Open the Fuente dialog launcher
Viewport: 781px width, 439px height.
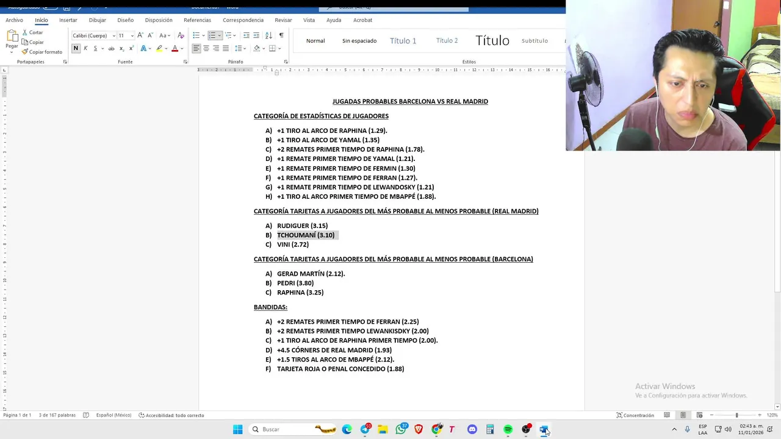185,62
